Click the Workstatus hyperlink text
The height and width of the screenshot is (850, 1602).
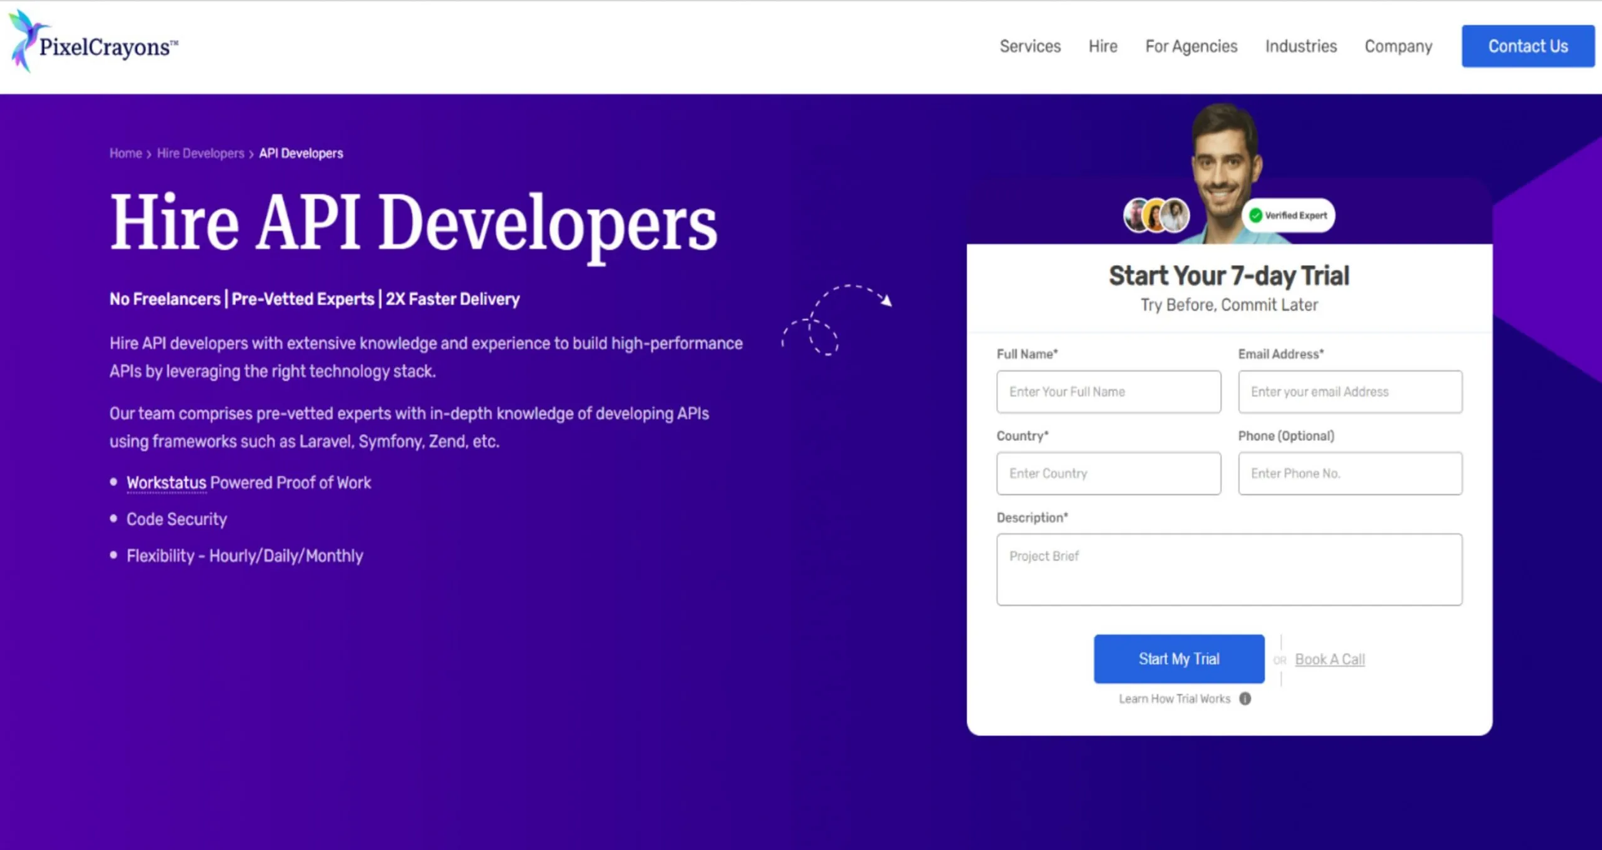[165, 482]
